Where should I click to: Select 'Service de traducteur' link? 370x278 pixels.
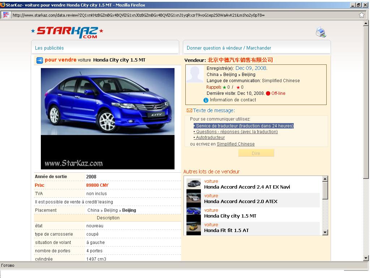pyautogui.click(x=245, y=126)
